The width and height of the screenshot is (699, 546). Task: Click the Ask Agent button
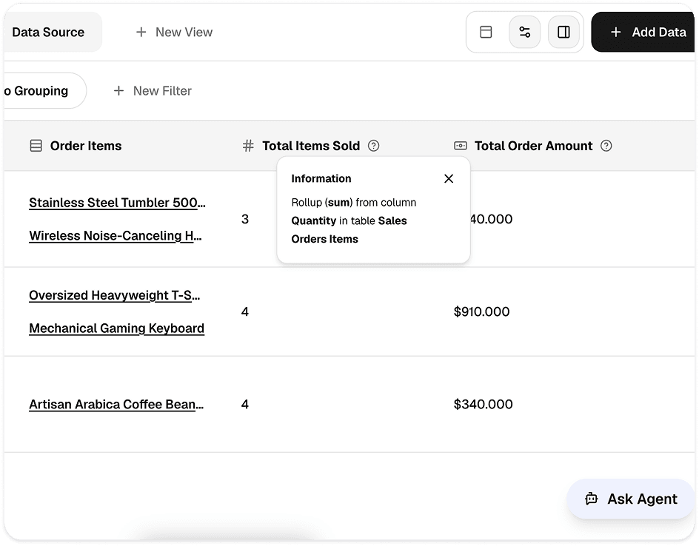click(x=631, y=499)
